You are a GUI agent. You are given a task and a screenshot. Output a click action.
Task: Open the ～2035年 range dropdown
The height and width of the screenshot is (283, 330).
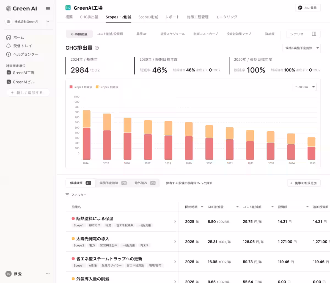[x=304, y=87]
